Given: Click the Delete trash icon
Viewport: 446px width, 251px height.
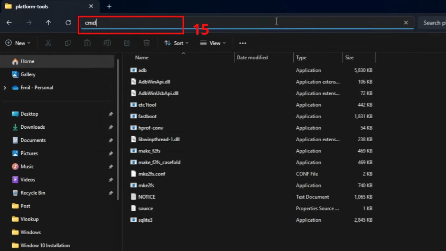Looking at the screenshot, I should click(x=147, y=43).
